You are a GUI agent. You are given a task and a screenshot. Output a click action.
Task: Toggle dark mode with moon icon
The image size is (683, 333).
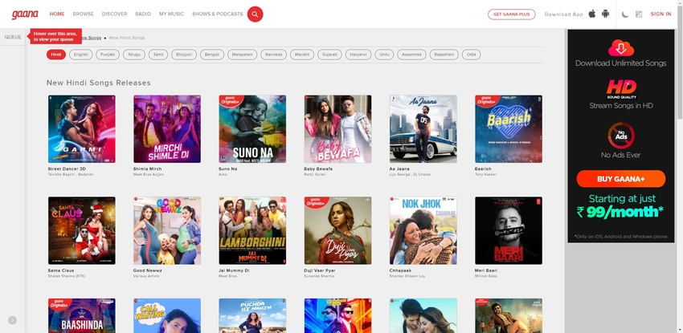point(625,14)
